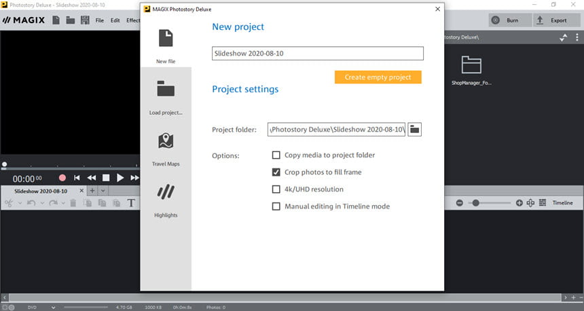The image size is (584, 311).
Task: Open the File menu
Action: [x=99, y=20]
